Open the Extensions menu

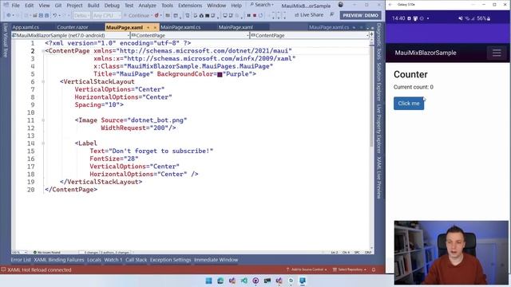[190, 6]
